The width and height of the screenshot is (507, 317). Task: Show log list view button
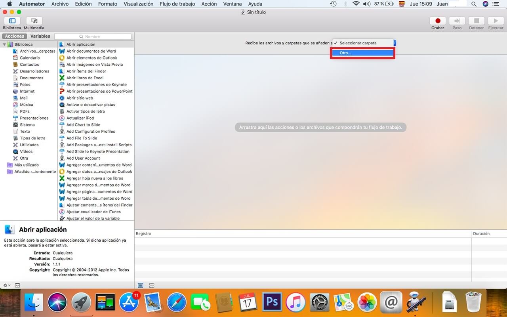[141, 285]
